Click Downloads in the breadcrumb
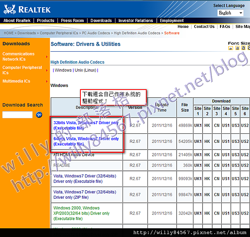The width and height of the screenshot is (250, 237). coord(27,33)
